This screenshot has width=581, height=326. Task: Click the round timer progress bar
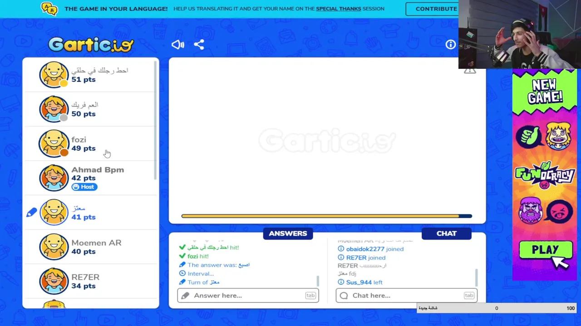(327, 216)
